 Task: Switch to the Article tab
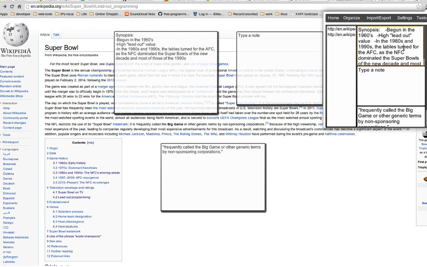coord(45,35)
